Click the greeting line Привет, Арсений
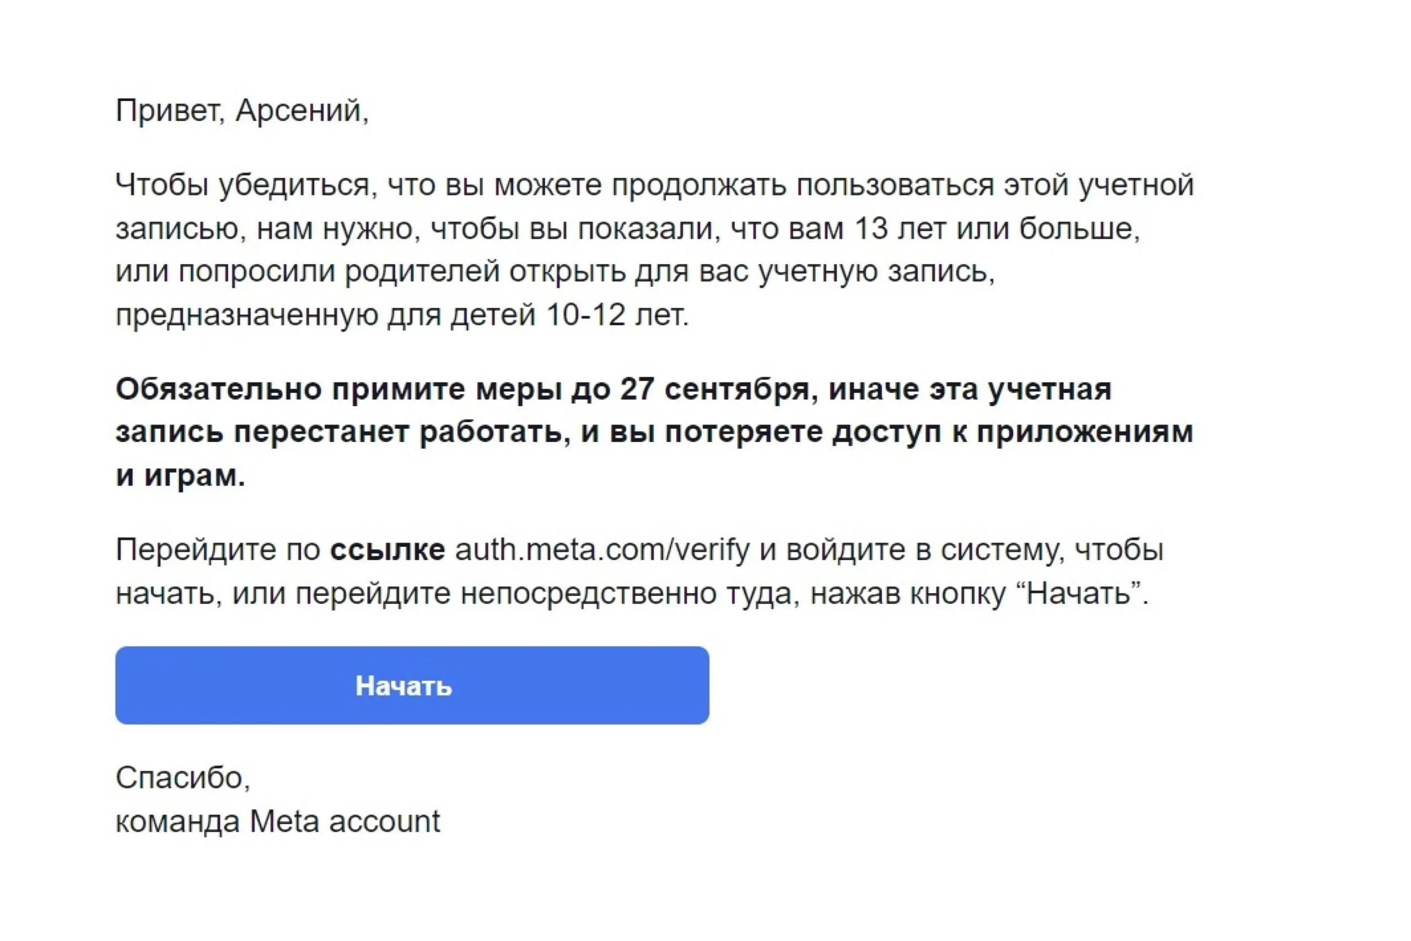1411x941 pixels. pyautogui.click(x=242, y=110)
